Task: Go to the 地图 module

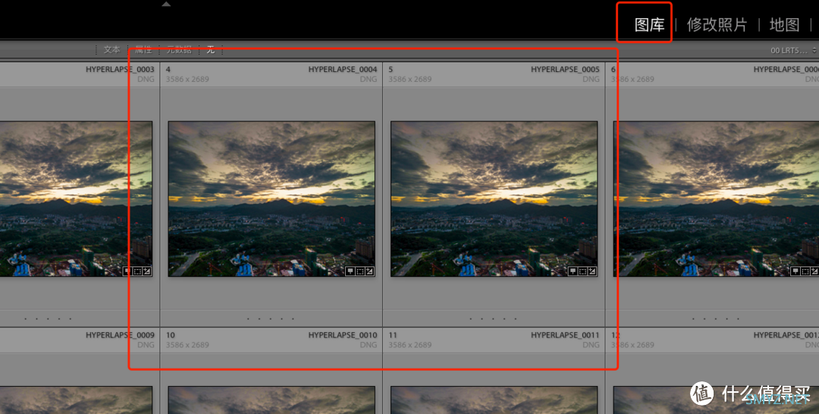Action: click(785, 24)
